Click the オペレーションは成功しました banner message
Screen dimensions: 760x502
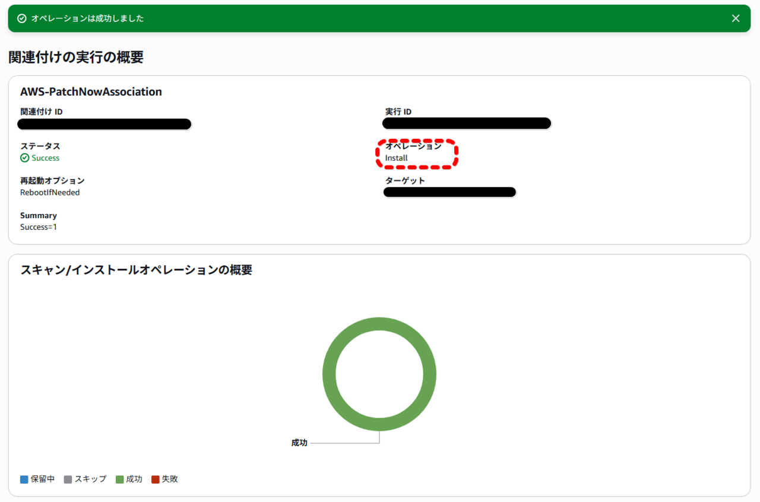(87, 18)
